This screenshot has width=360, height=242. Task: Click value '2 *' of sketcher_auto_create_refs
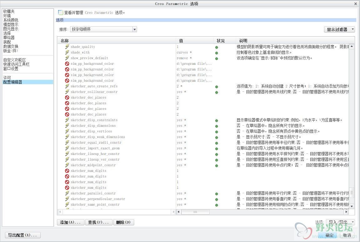pos(179,86)
